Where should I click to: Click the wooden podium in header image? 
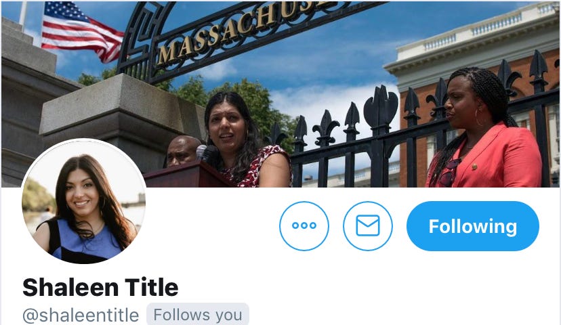click(186, 175)
